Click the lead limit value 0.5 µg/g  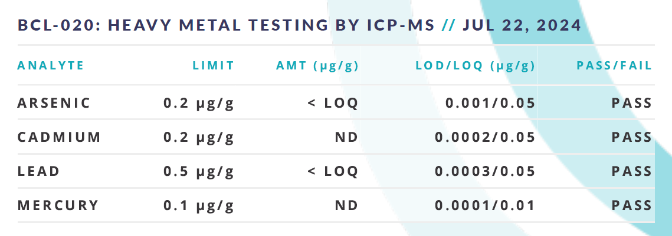click(x=199, y=172)
